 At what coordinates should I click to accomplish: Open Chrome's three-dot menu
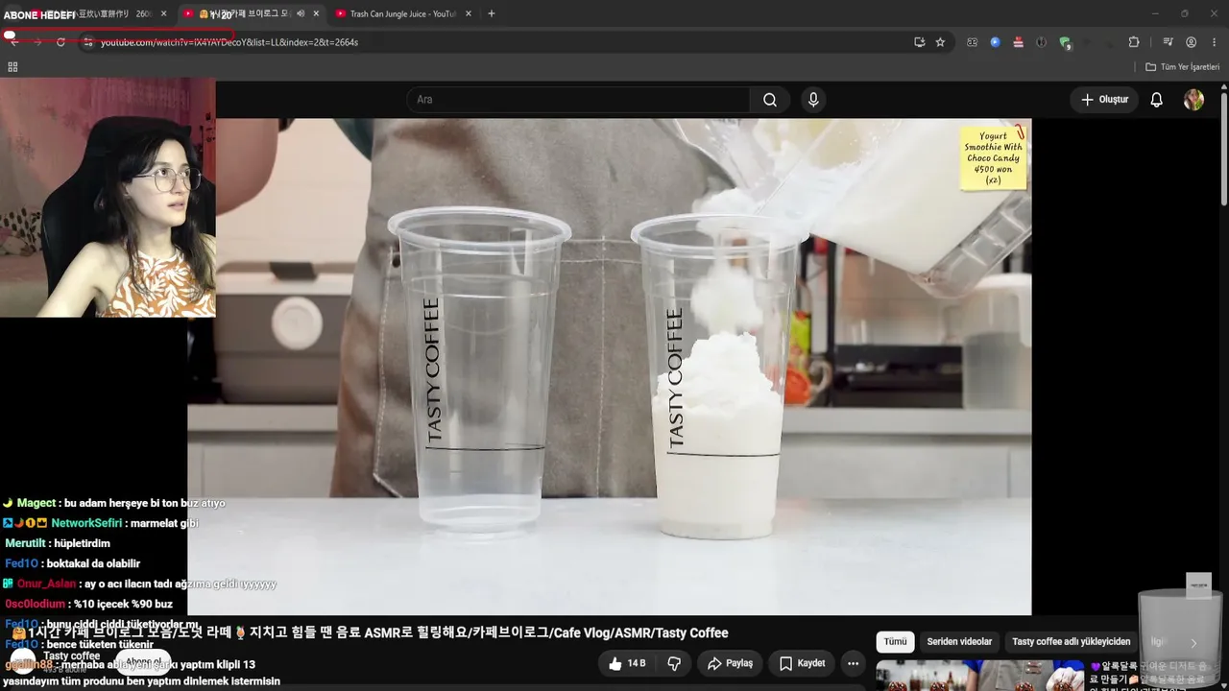1214,42
